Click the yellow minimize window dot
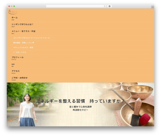The image size is (161, 136). point(12,6)
